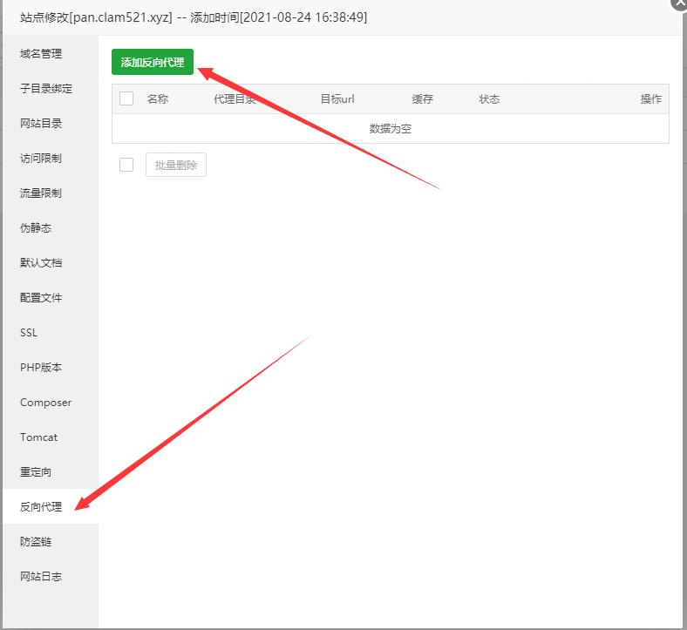Switch to the 网站目录 tab
This screenshot has height=630, width=687.
point(51,124)
